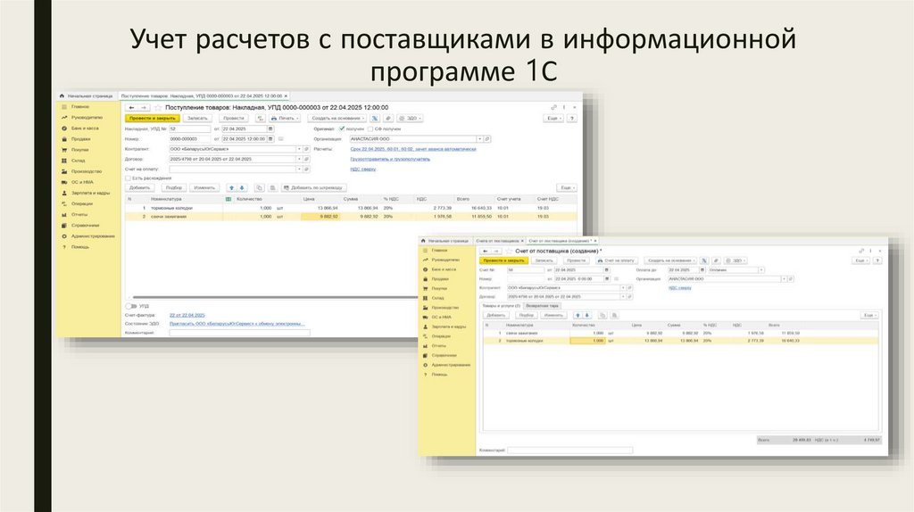The width and height of the screenshot is (914, 512).
Task: Add Счет от поставщика to favorites star
Action: point(509,251)
